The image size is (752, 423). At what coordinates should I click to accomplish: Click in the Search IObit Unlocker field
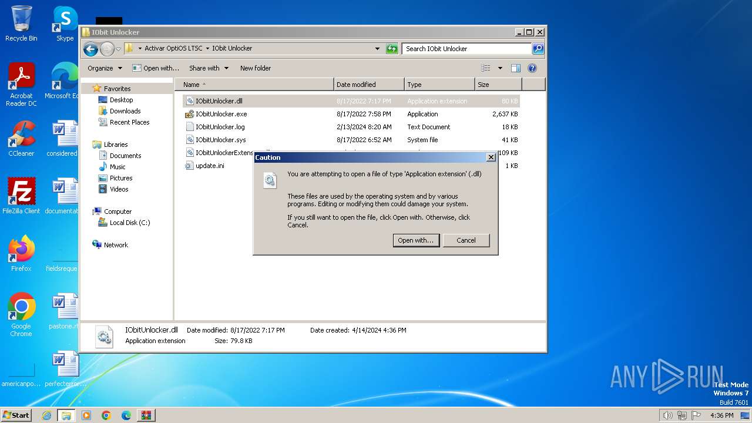467,49
